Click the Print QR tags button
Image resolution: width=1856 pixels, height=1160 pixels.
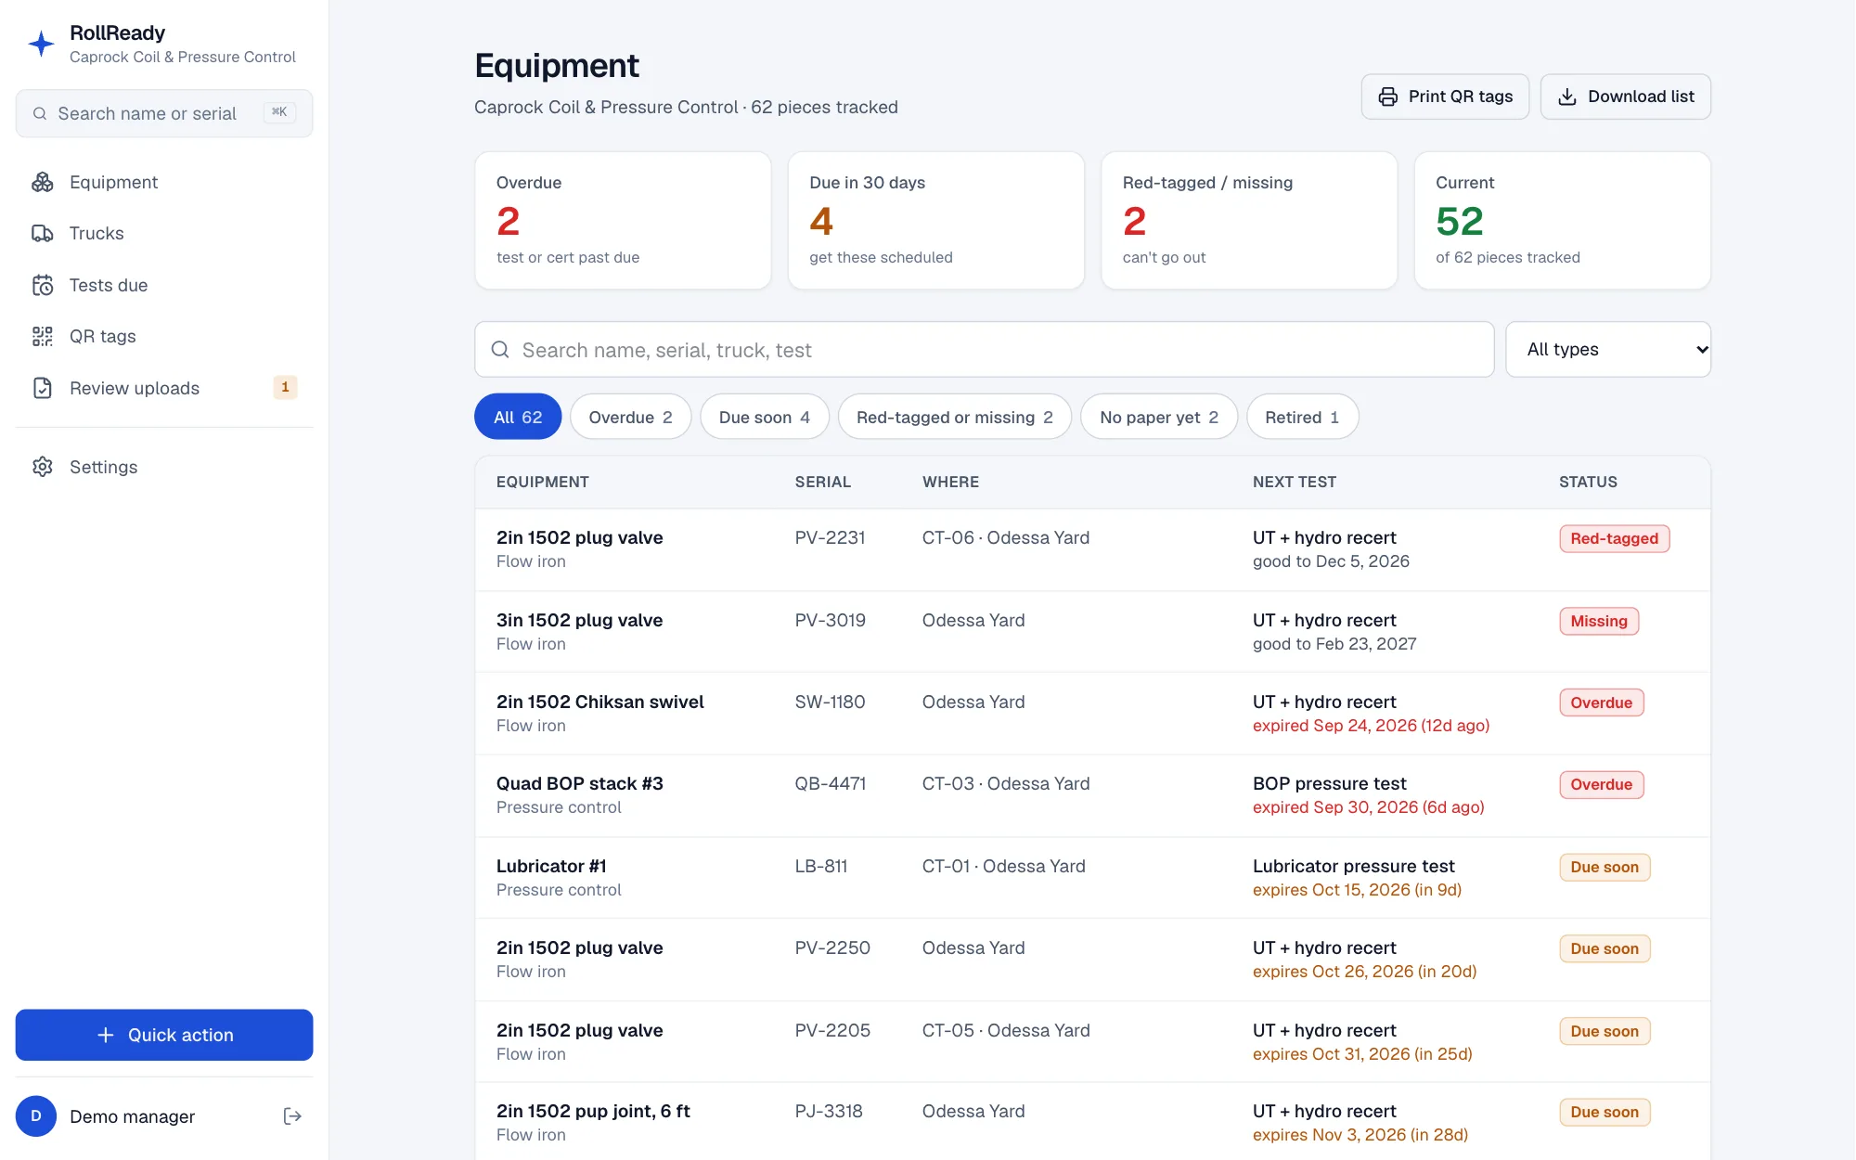tap(1445, 97)
